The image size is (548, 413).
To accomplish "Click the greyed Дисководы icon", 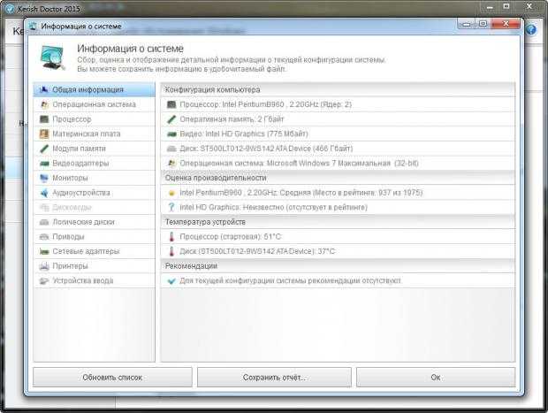I will [44, 207].
